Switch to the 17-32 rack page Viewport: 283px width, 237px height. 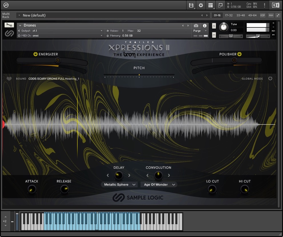pyautogui.click(x=229, y=15)
